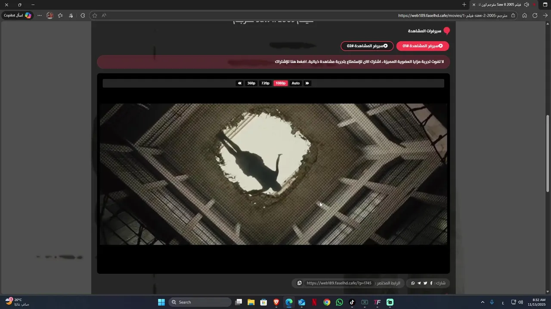Share the page on Twitter

tap(425, 283)
